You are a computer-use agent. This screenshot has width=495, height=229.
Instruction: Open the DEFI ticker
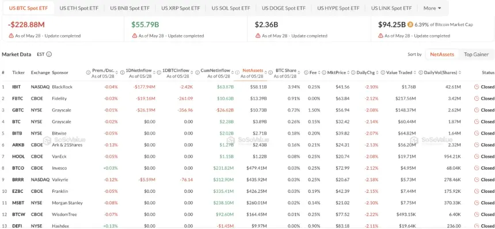pos(17,226)
